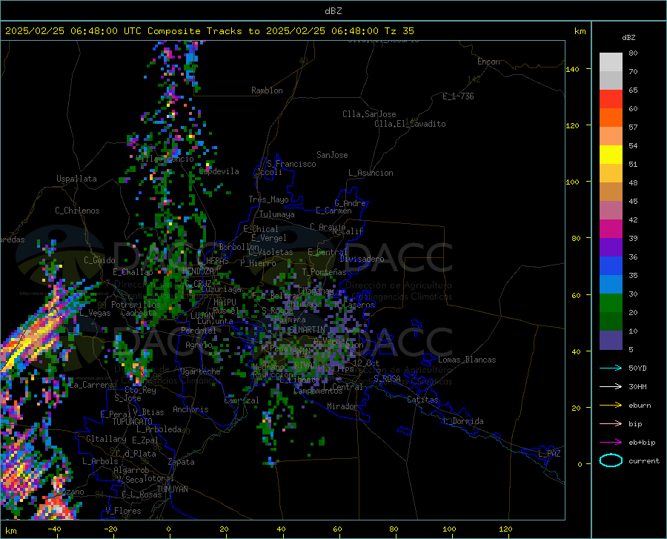Click the TUPUNGATO place label
Image resolution: width=667 pixels, height=539 pixels.
pyautogui.click(x=133, y=422)
